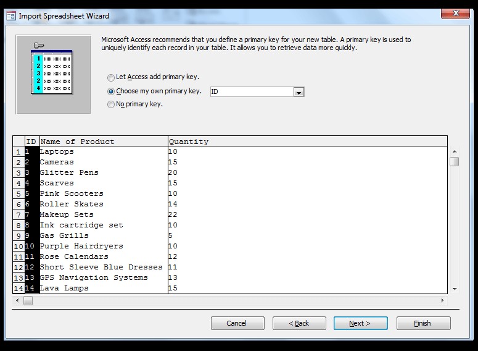Click row header number 14

(19, 289)
